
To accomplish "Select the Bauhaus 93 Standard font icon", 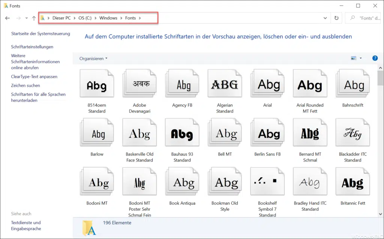I will pyautogui.click(x=182, y=134).
